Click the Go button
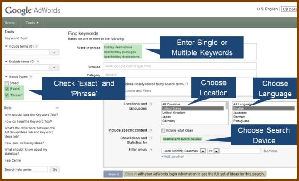Image resolution: width=299 pixels, height=181 pixels. coord(55,169)
